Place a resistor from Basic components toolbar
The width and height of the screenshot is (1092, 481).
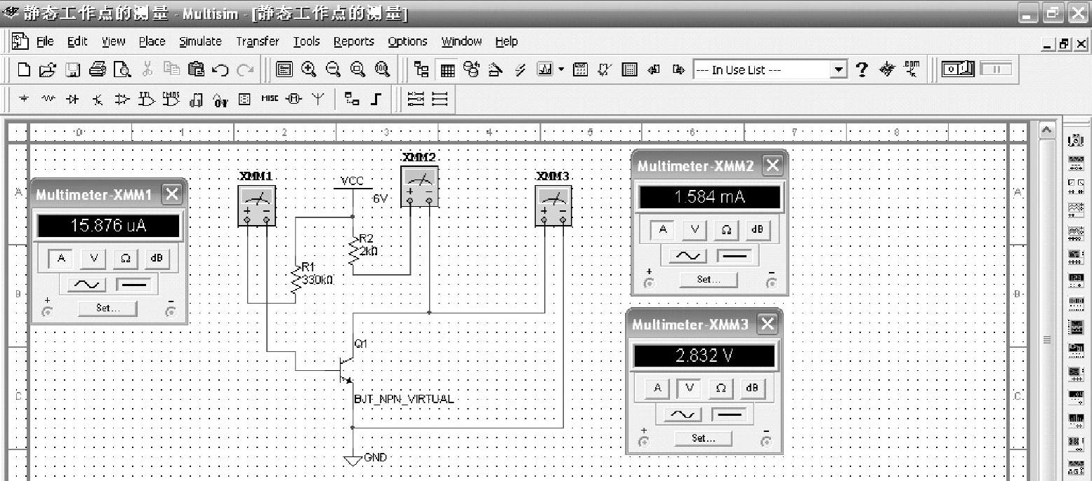tap(48, 100)
